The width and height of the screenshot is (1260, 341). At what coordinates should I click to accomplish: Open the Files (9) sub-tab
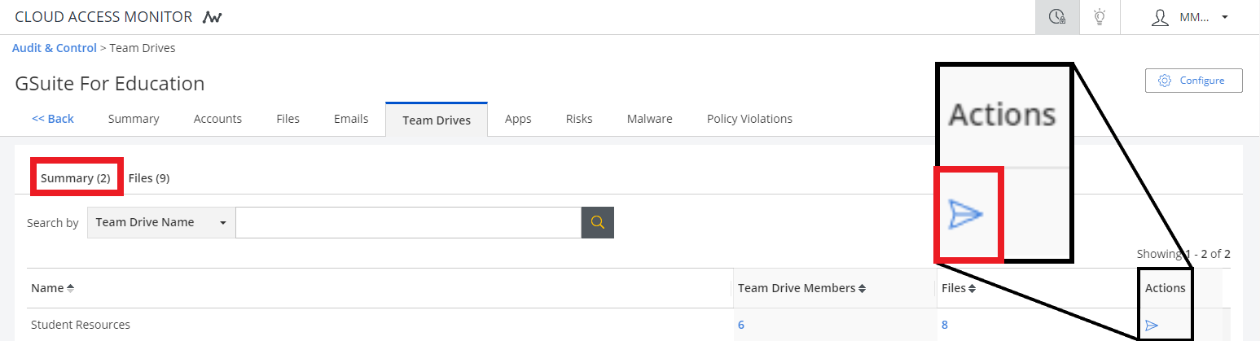(149, 178)
